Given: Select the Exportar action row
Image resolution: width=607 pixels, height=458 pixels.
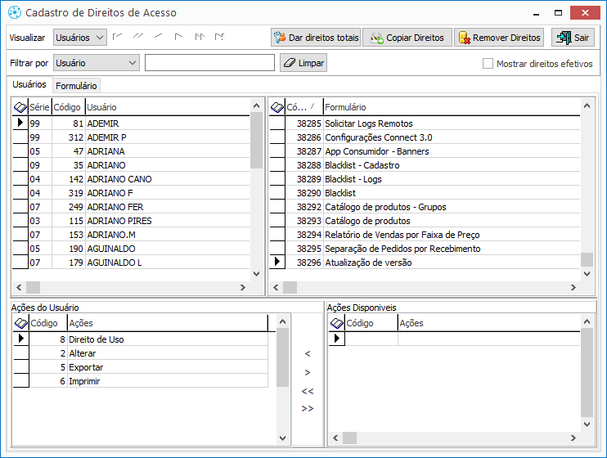Looking at the screenshot, I should pos(141,367).
